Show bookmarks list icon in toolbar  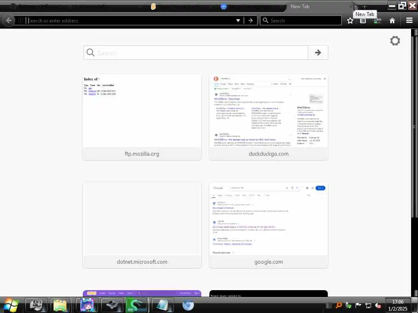363,21
